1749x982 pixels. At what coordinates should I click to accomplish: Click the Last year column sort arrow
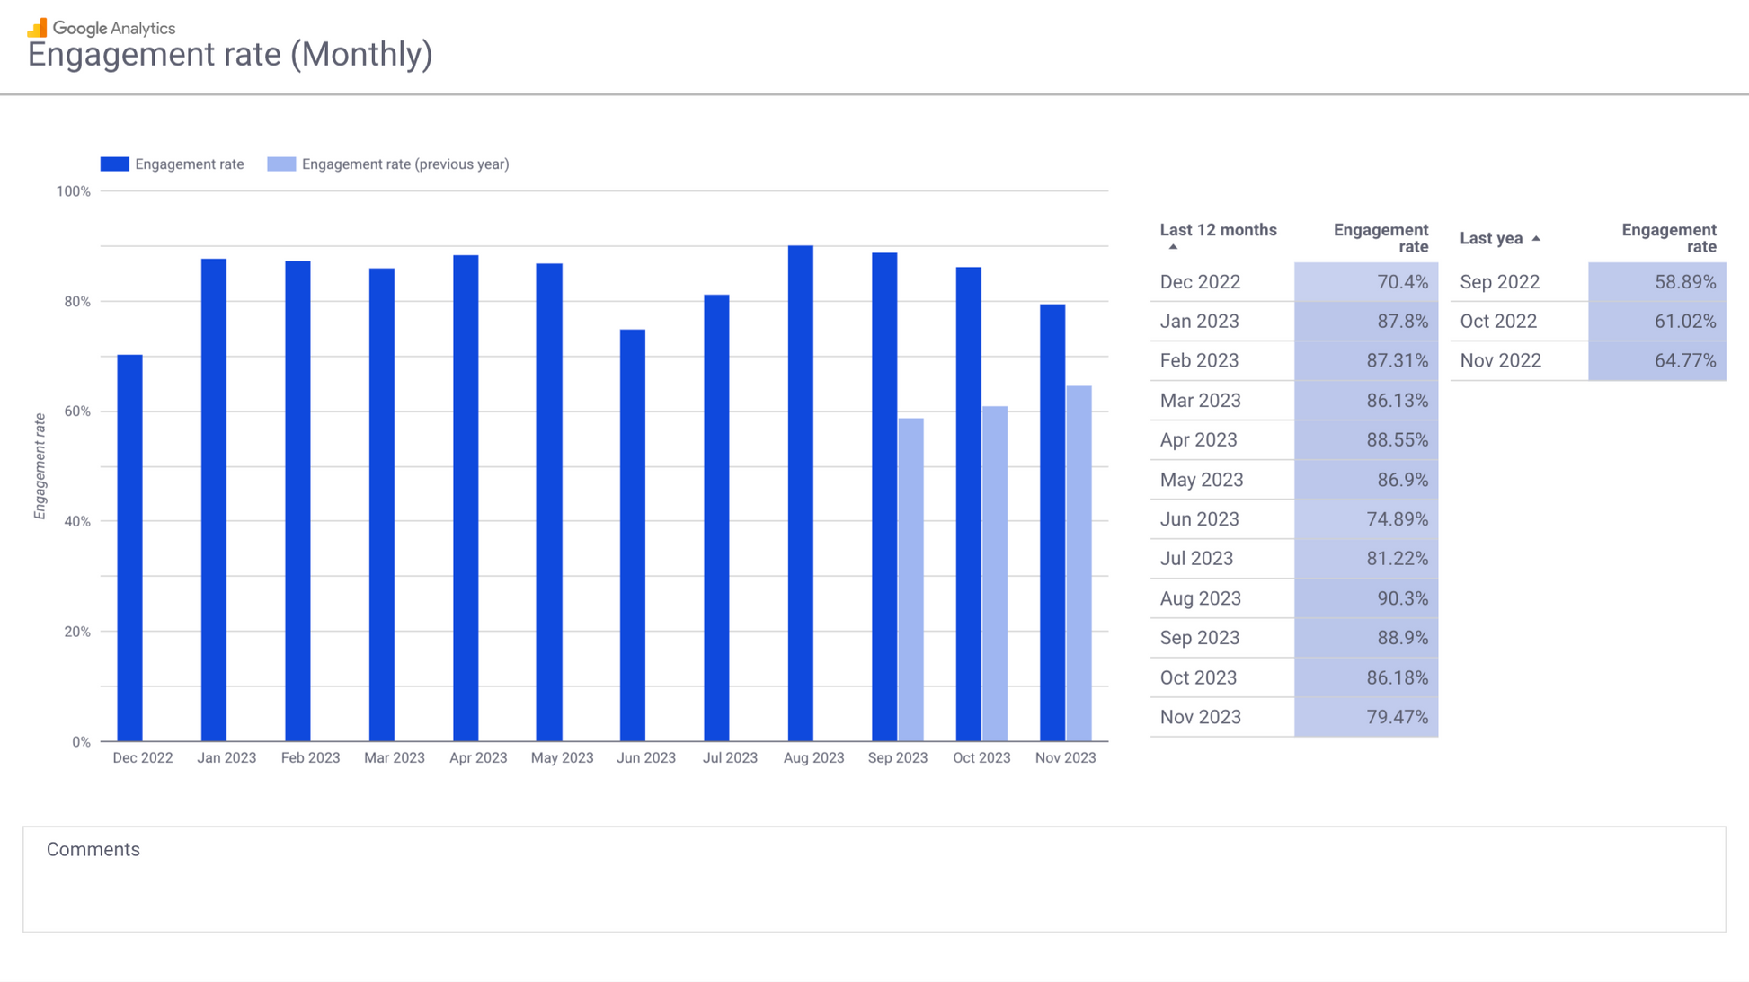coord(1536,239)
